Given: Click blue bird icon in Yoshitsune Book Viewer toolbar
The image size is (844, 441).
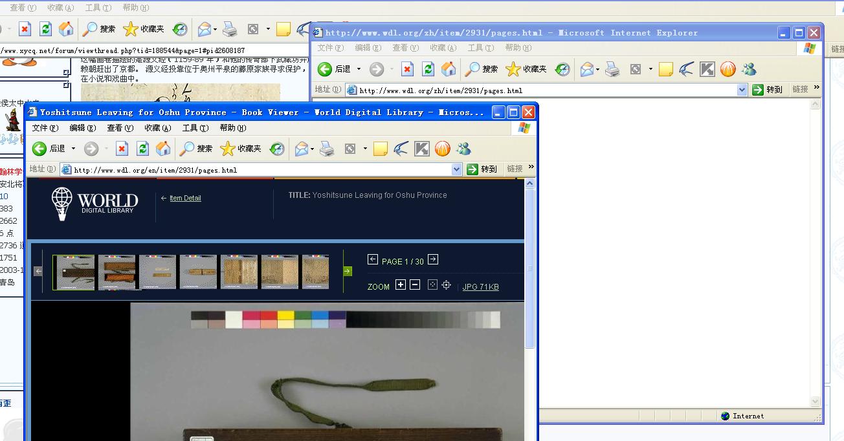Looking at the screenshot, I should point(401,149).
